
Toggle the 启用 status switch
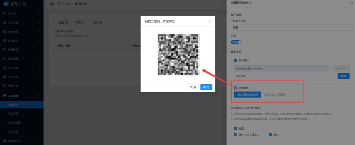pyautogui.click(x=236, y=42)
